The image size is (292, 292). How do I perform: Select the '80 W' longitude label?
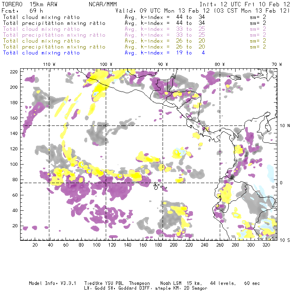[x=219, y=64]
